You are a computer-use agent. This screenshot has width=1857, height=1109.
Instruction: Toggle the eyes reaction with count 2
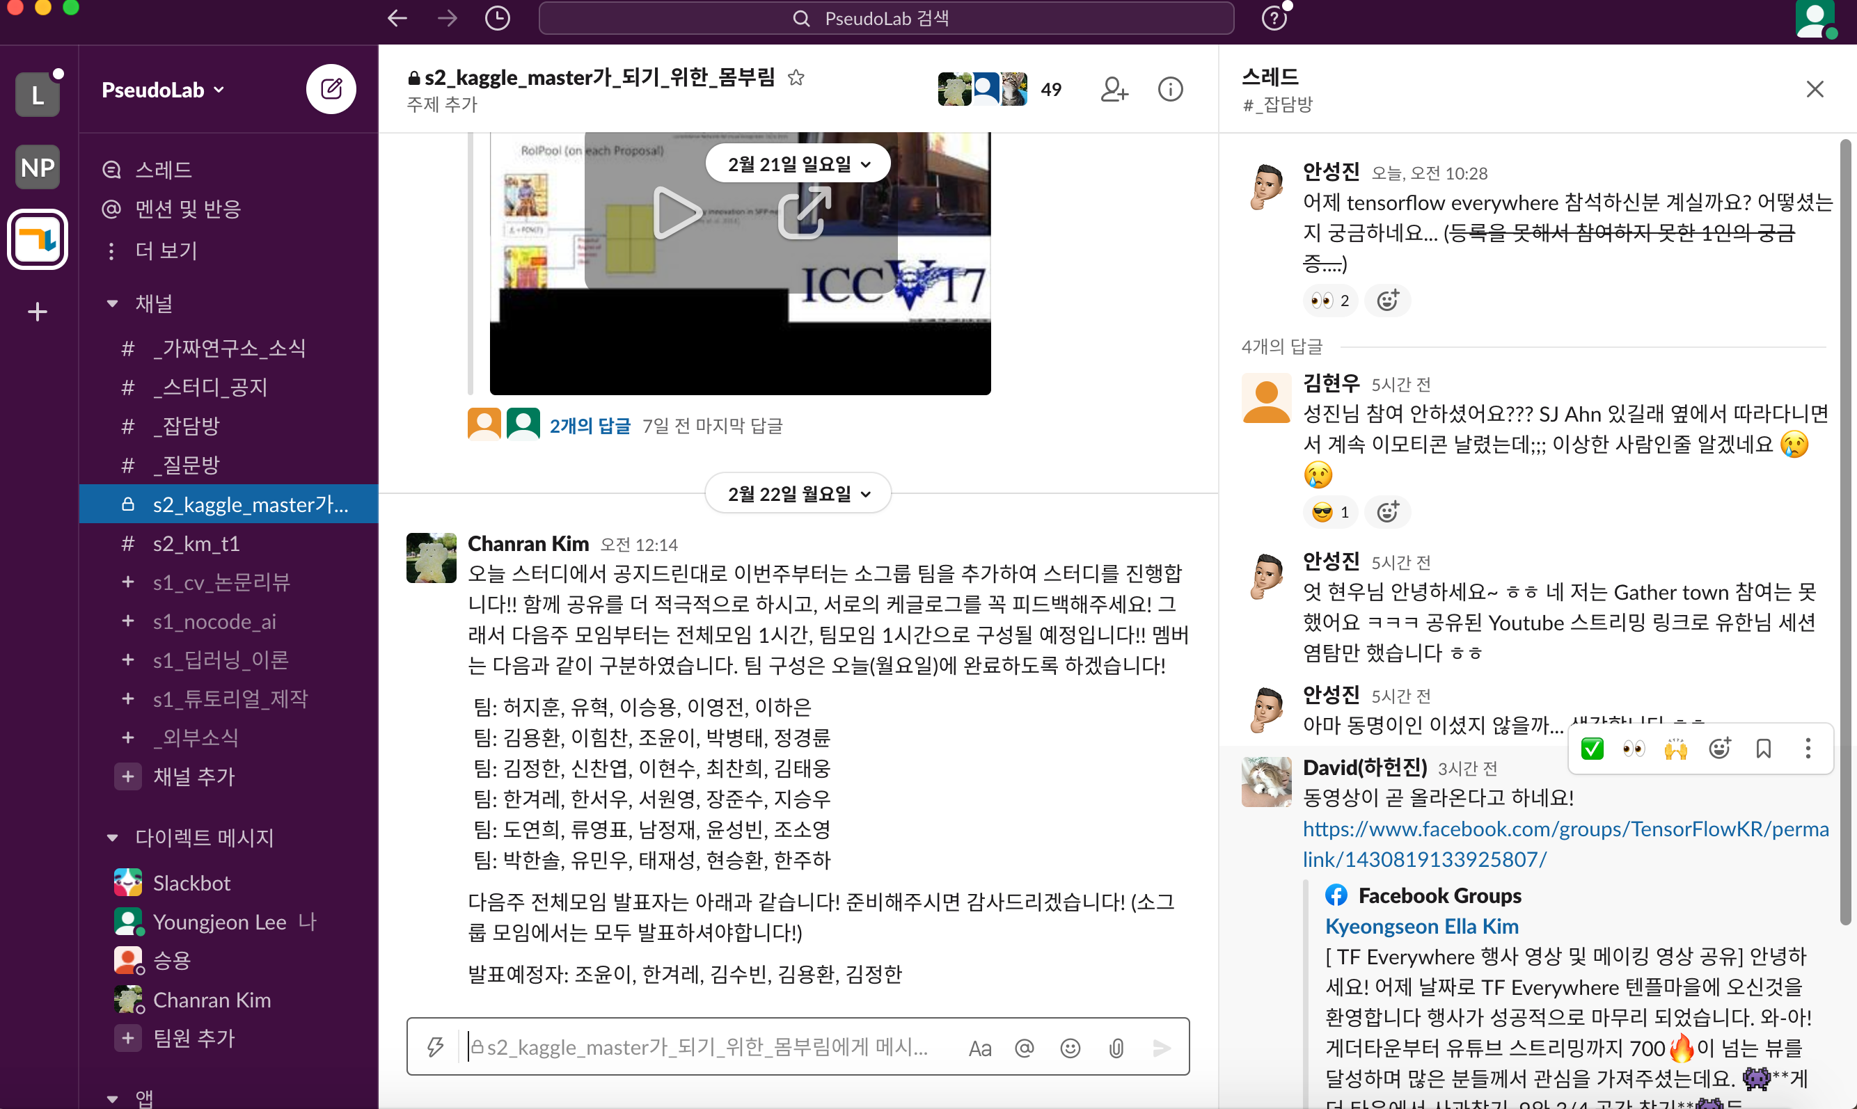[1330, 301]
